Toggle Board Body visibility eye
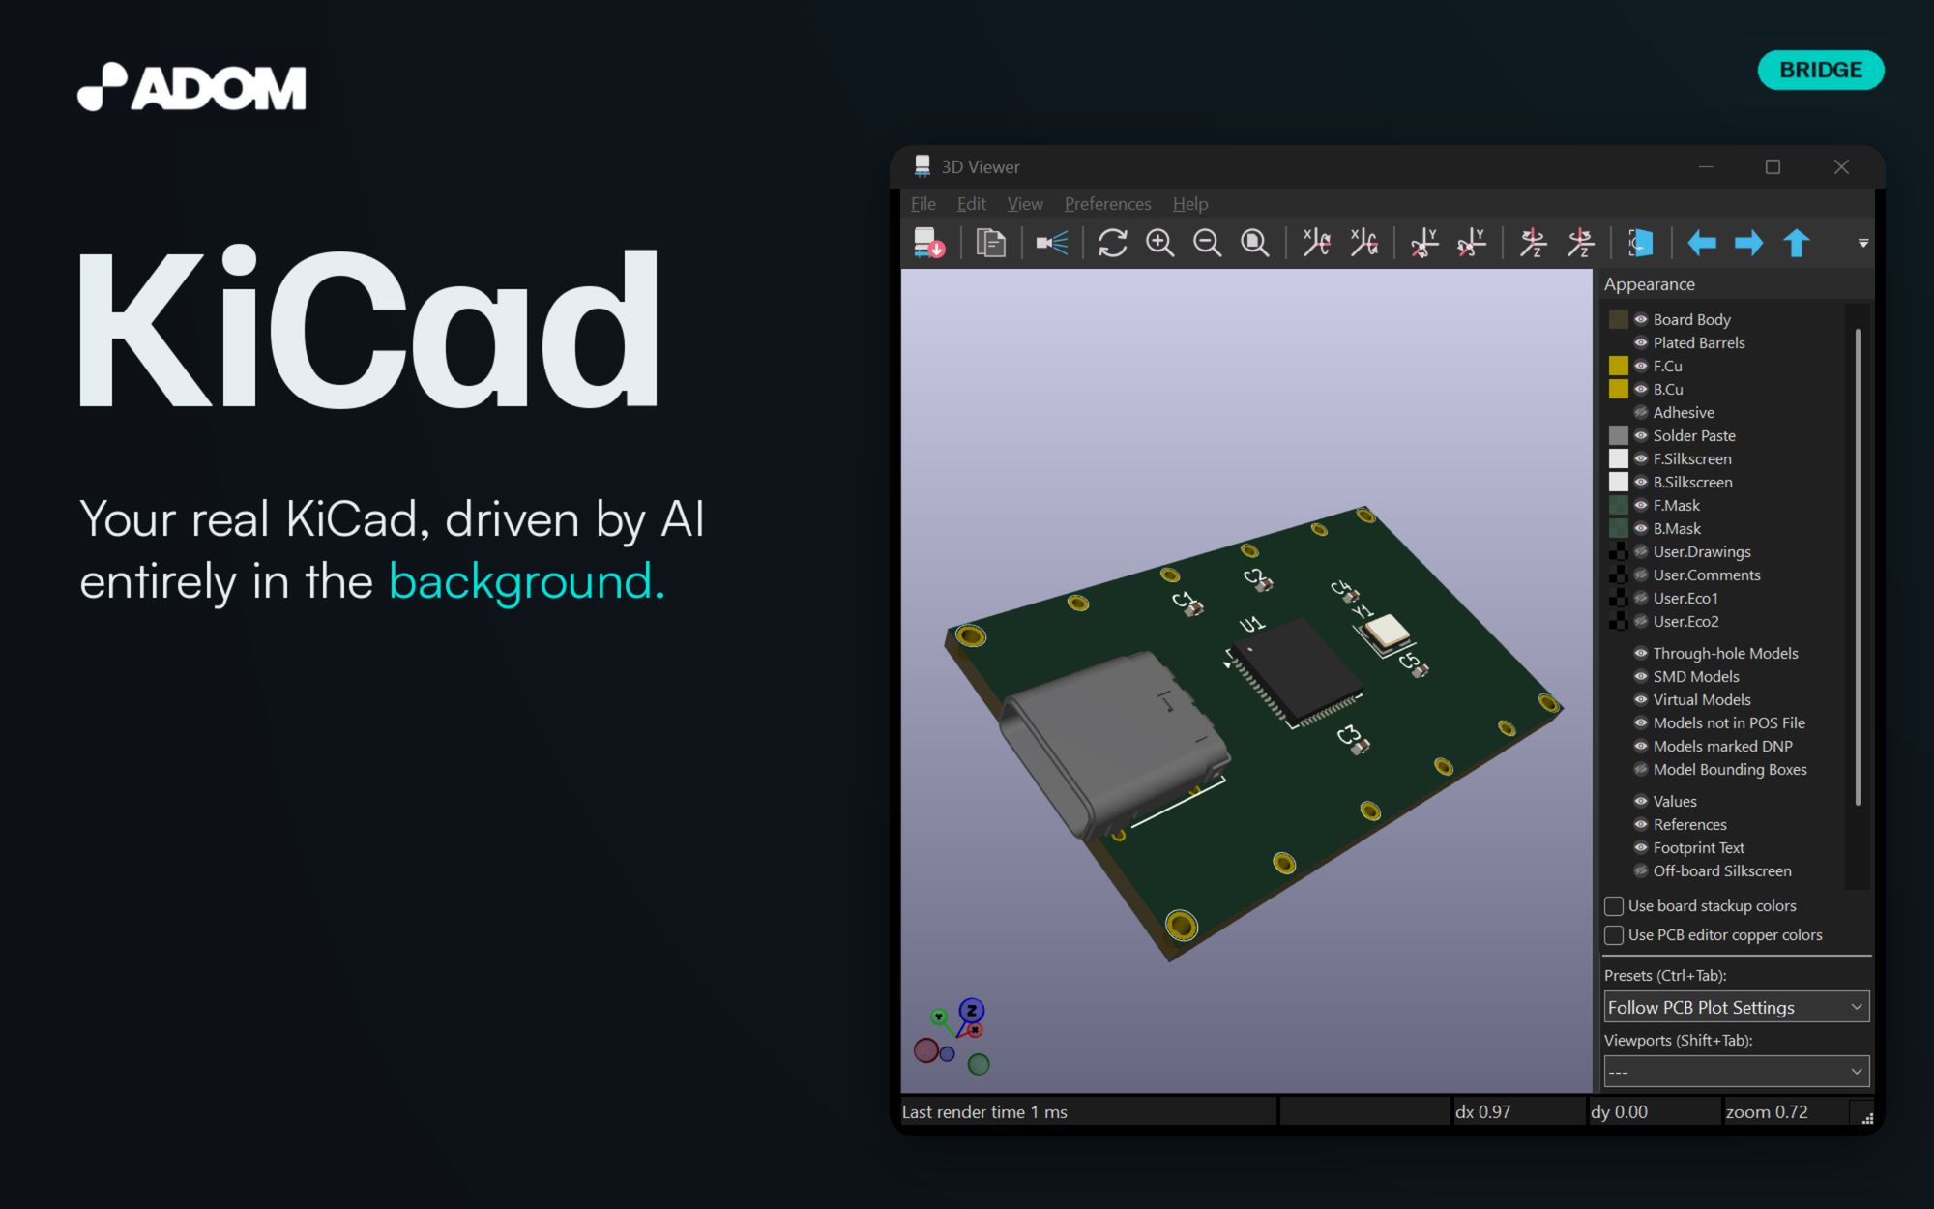Viewport: 1934px width, 1209px height. click(x=1641, y=319)
